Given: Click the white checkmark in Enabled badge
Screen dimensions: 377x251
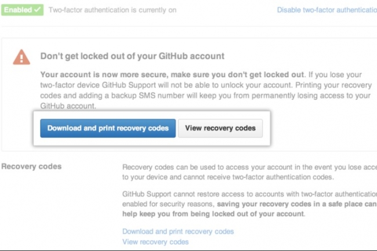Looking at the screenshot, I should pos(37,10).
